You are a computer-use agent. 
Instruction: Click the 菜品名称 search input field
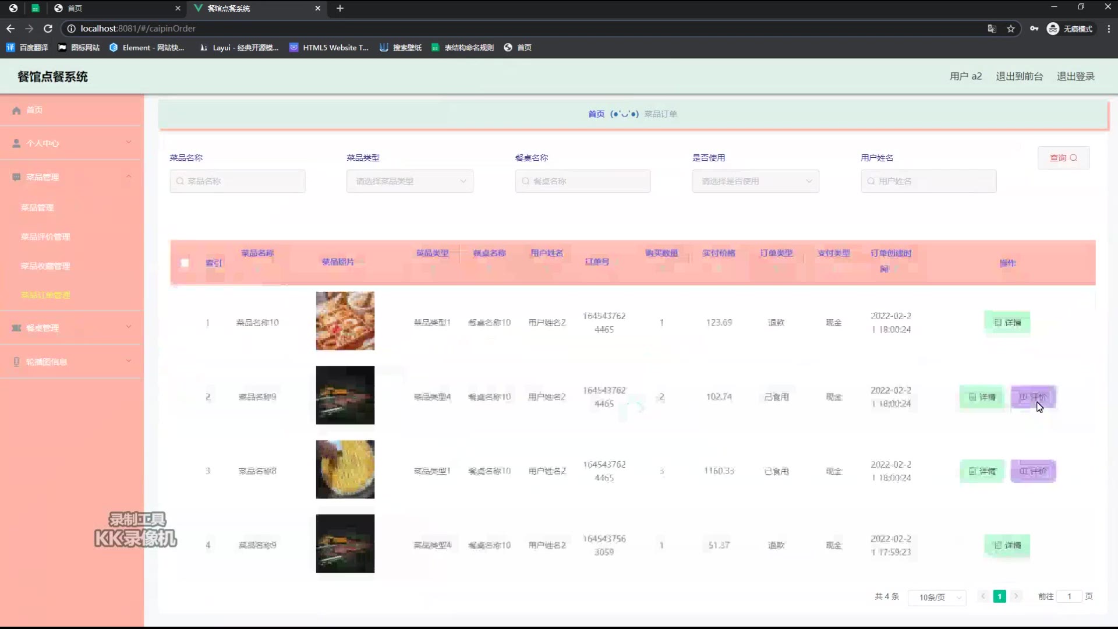238,181
